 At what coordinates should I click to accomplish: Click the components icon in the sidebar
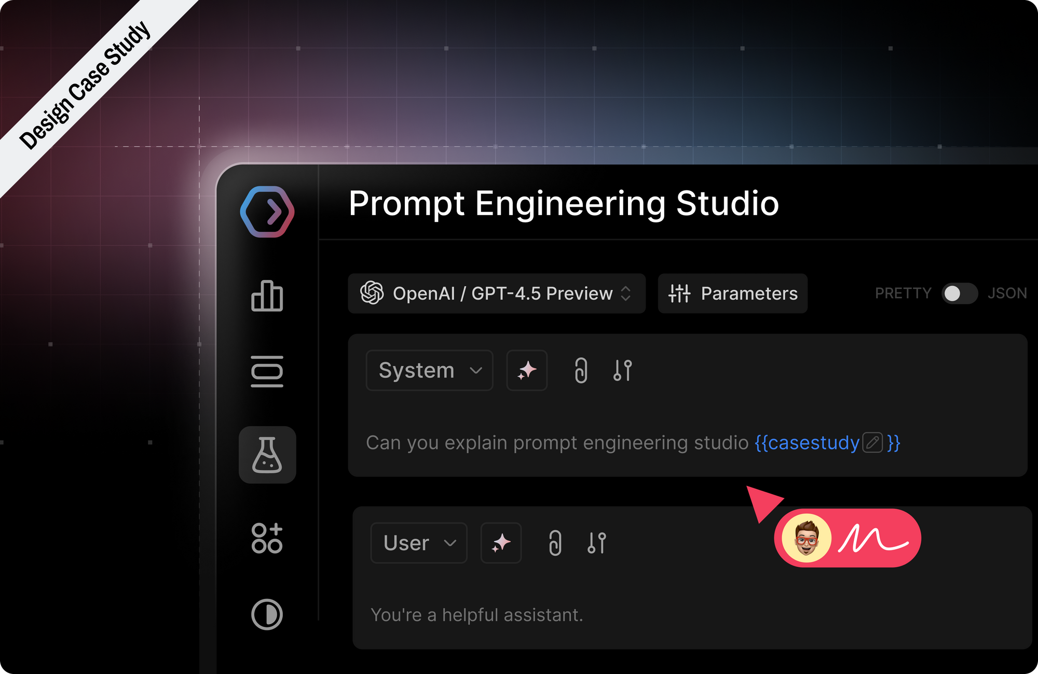[267, 538]
